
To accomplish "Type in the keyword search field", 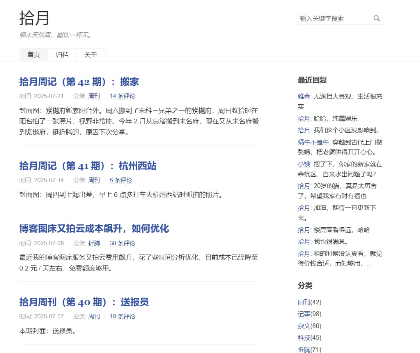I will click(334, 18).
